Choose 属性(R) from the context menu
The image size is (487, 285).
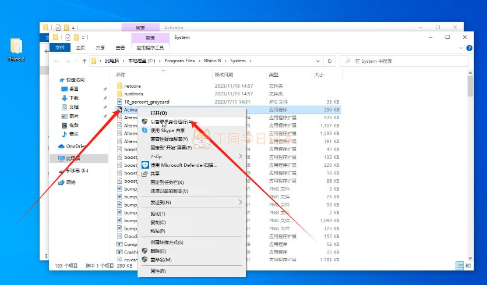click(192, 270)
